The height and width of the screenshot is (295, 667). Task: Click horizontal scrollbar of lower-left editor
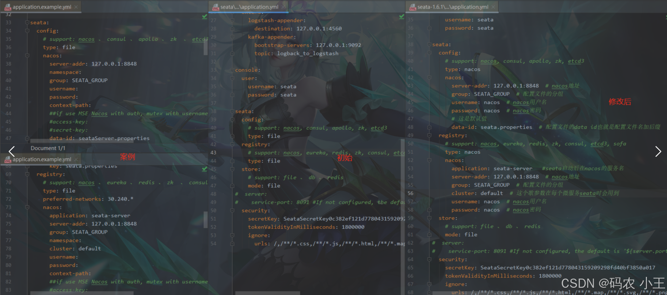pyautogui.click(x=82, y=293)
